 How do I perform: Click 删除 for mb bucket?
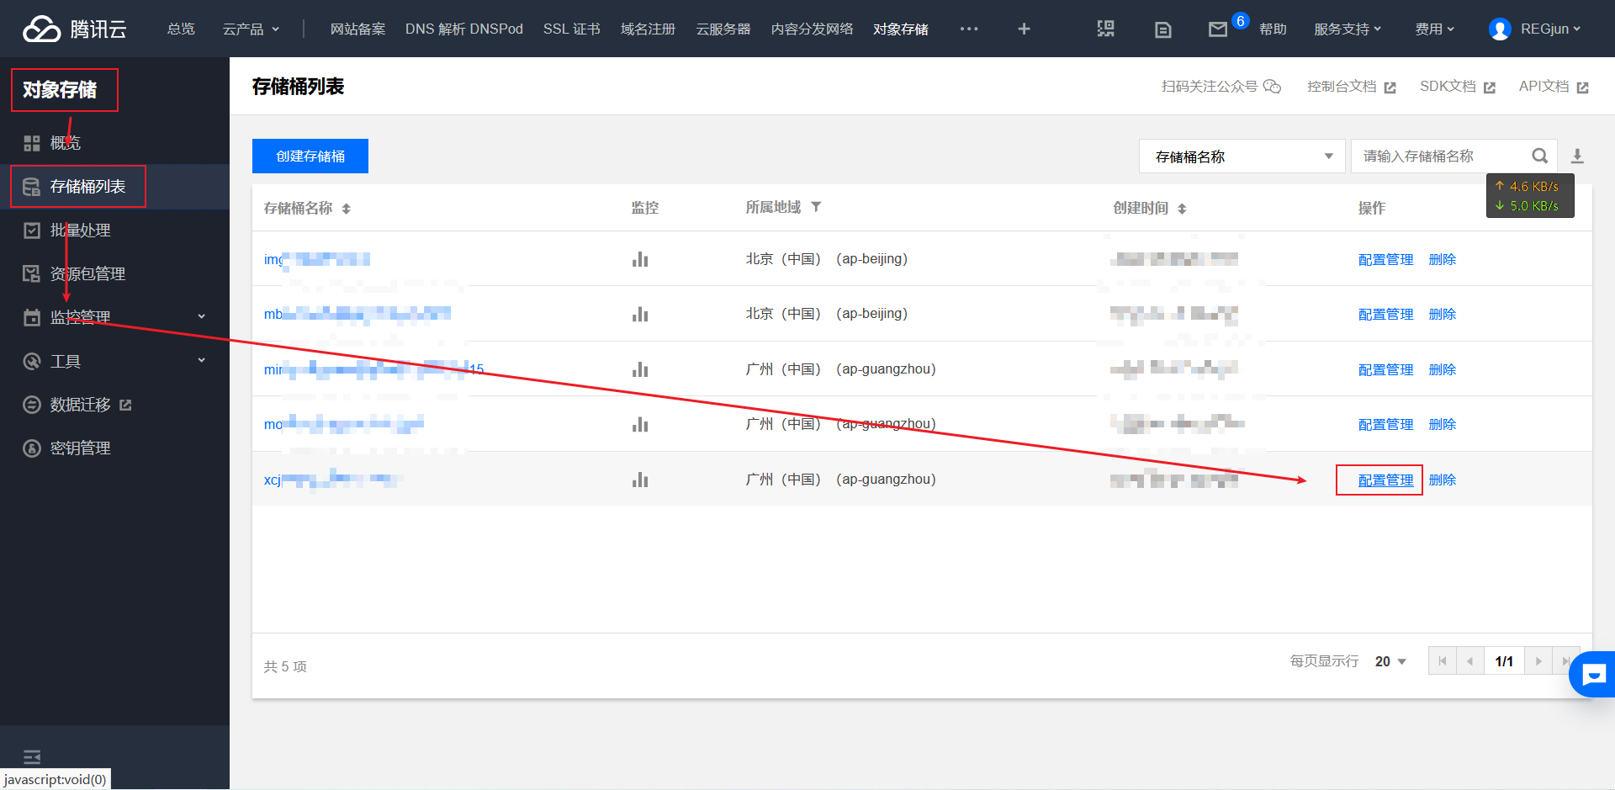click(x=1442, y=314)
